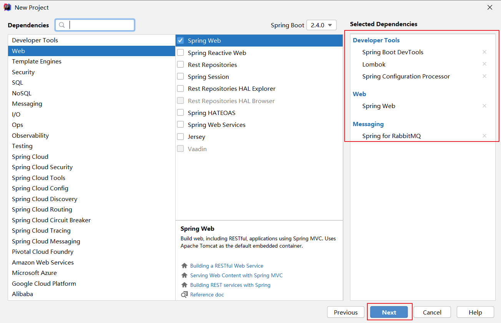Open the Template Engines category

pos(91,61)
